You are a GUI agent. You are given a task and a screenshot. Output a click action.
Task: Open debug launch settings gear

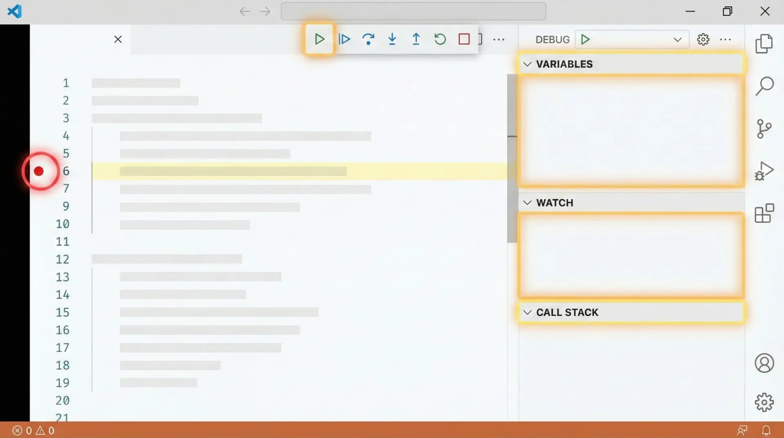(703, 40)
